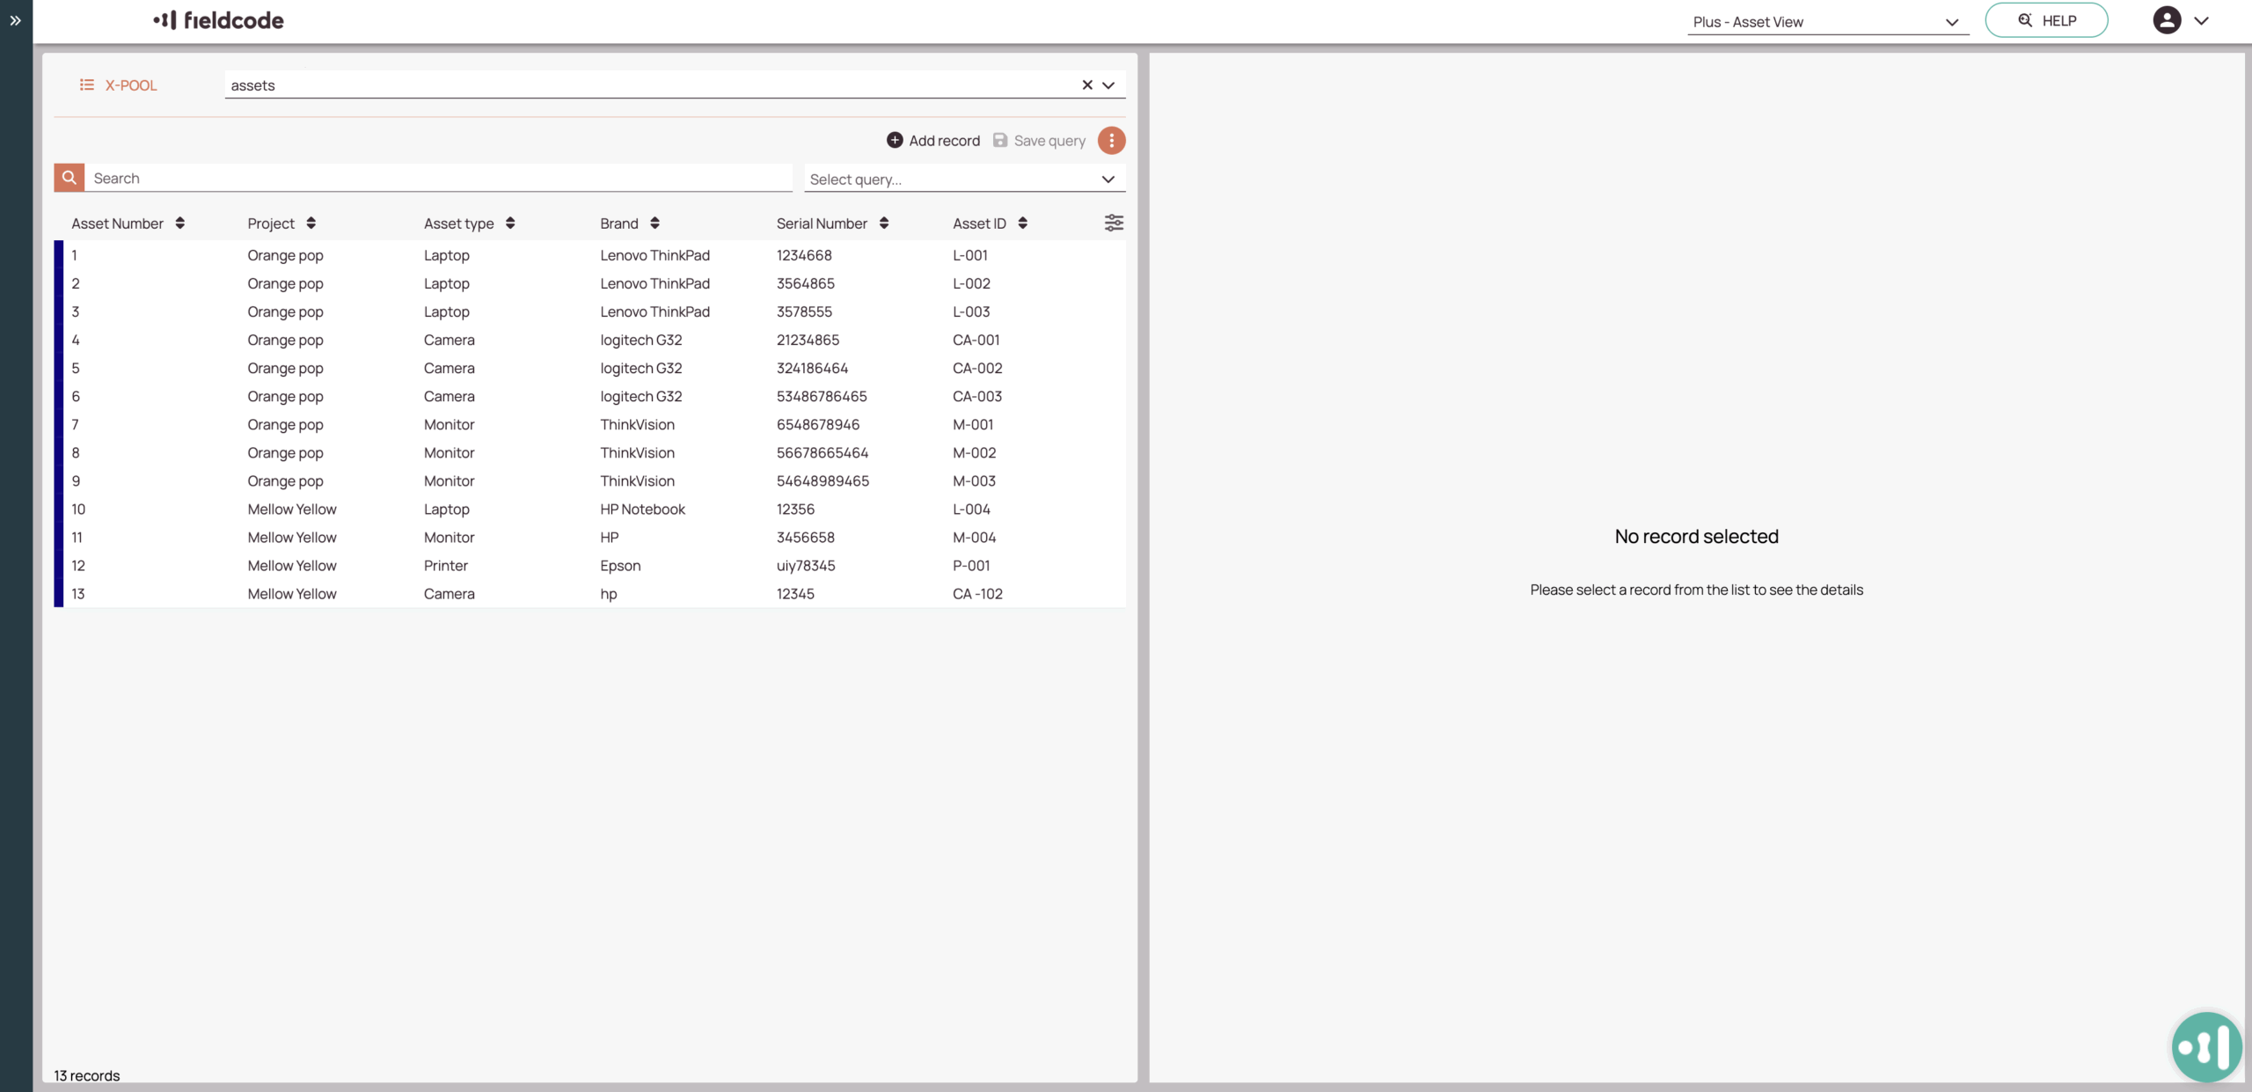This screenshot has height=1092, width=2252.
Task: Click the 13 records footer text
Action: point(86,1075)
